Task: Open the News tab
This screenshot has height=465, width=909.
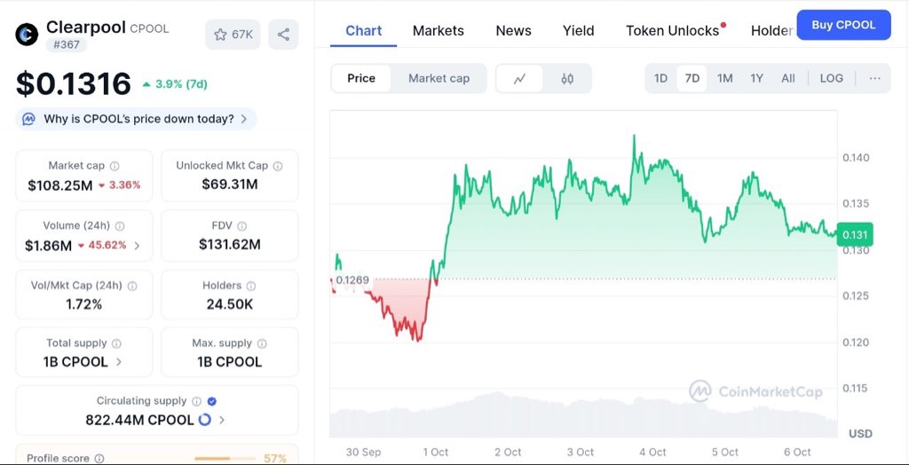Action: point(514,31)
